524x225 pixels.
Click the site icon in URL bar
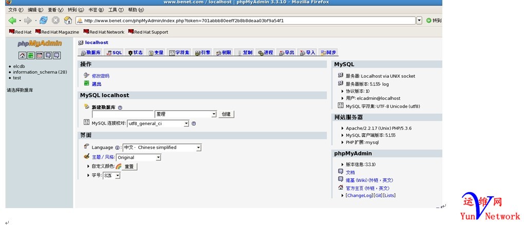coord(80,21)
